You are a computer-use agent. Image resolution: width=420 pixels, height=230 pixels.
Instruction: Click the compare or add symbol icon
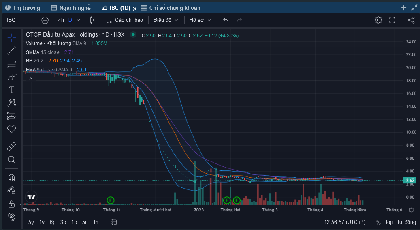(x=45, y=20)
